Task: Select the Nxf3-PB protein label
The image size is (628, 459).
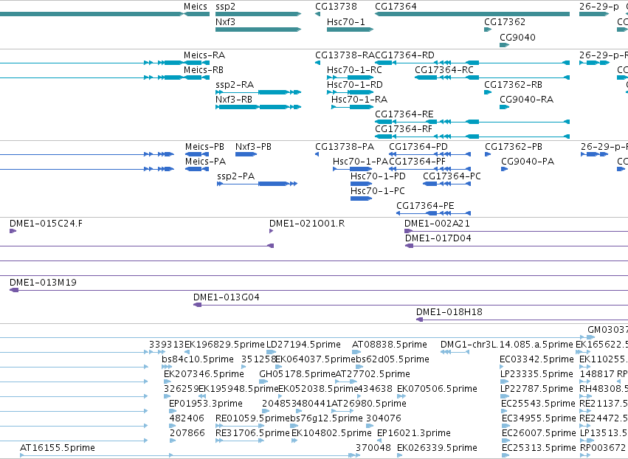Action: (x=254, y=147)
